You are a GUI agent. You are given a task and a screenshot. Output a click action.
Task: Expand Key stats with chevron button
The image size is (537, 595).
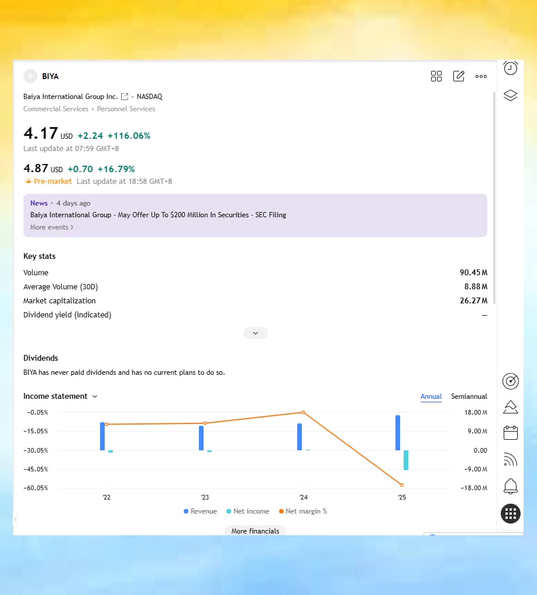[x=256, y=333]
